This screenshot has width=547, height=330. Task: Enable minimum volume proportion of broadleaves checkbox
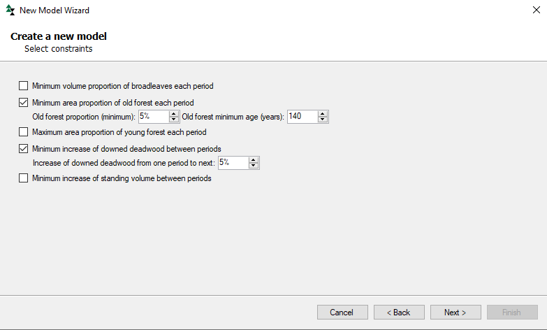point(23,85)
